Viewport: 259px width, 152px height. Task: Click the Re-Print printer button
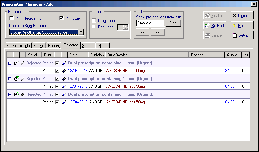click(x=215, y=26)
